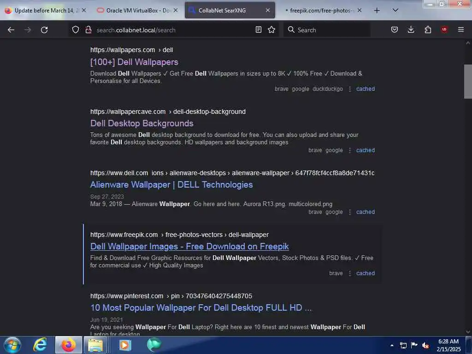The image size is (472, 354).
Task: Close the CollabNet SearXNG tab
Action: click(x=268, y=10)
